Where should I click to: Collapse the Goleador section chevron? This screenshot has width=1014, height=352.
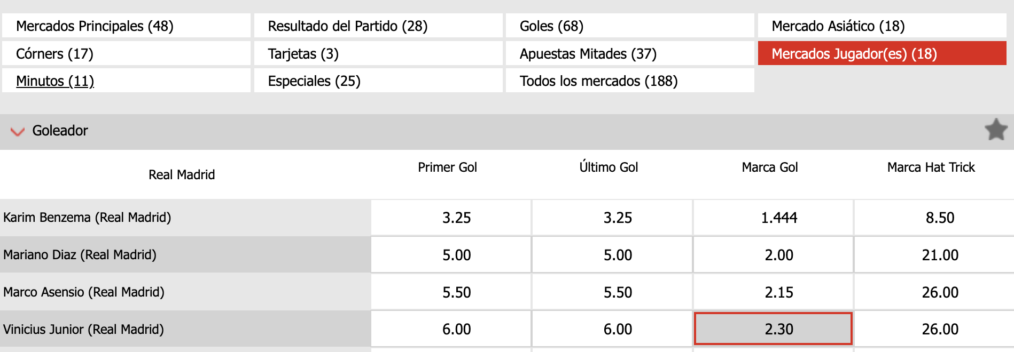[x=18, y=131]
